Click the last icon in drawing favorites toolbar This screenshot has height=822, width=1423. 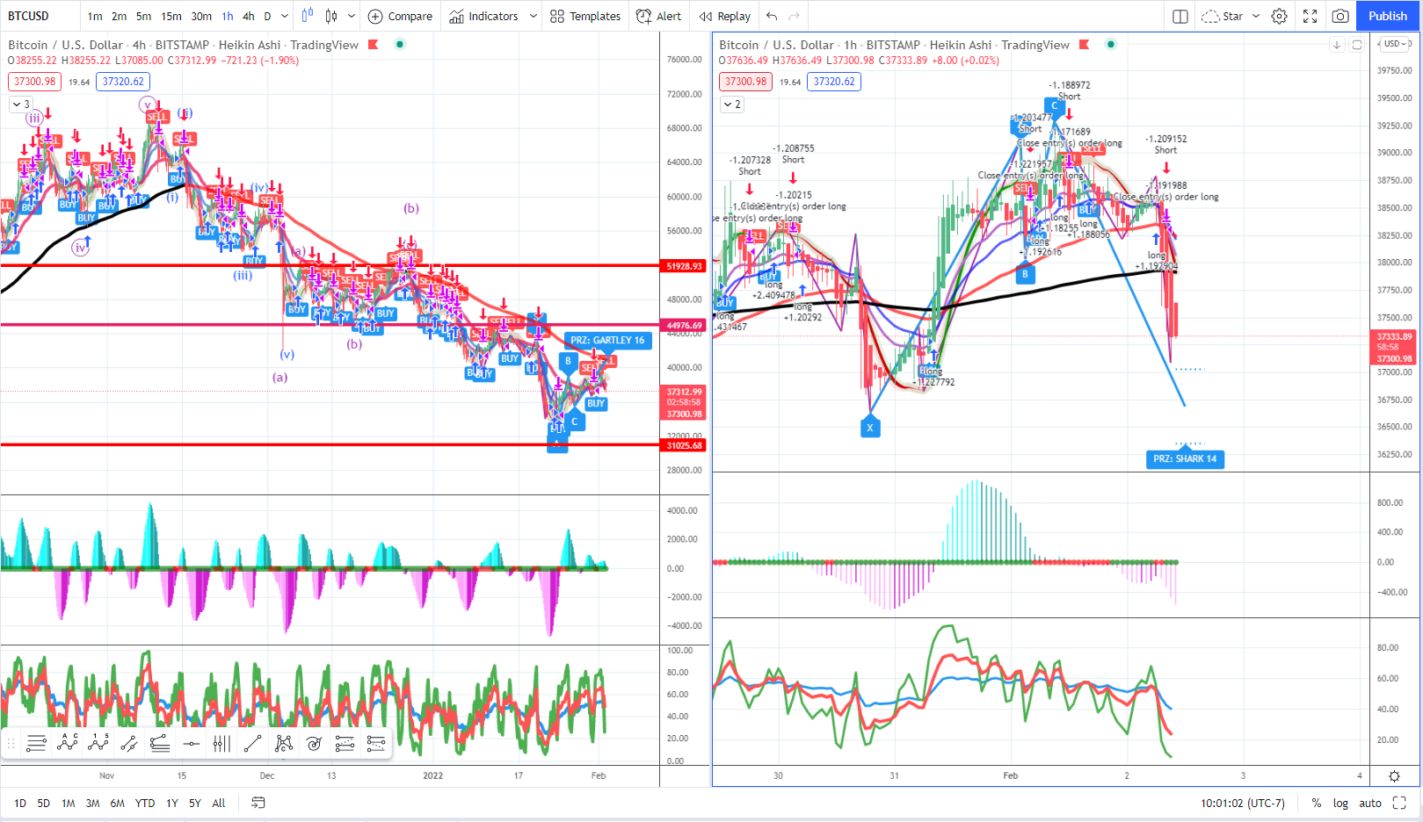point(376,744)
